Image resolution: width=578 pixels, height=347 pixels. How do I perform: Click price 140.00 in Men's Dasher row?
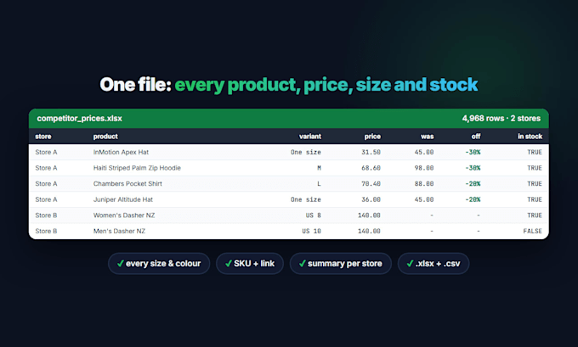point(369,232)
